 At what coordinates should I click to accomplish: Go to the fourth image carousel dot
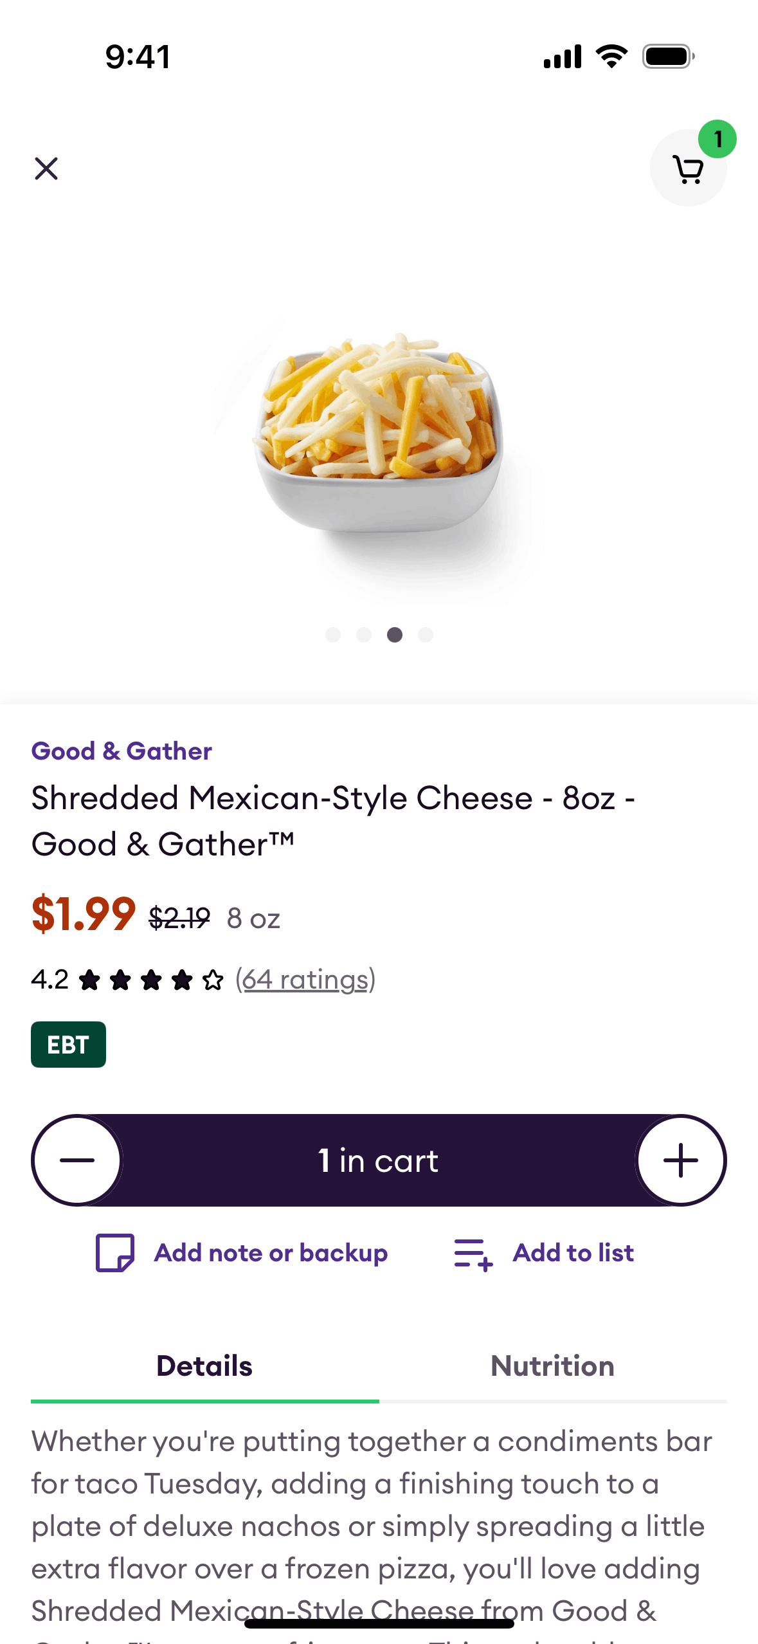[x=426, y=635]
